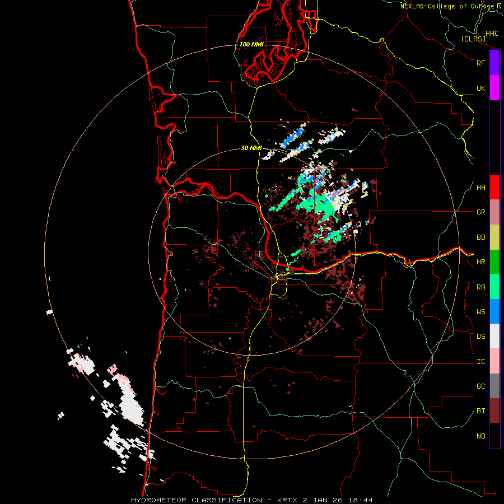Viewport: 504px width, 504px height.
Task: Click the purple RF color swatch
Action: point(494,63)
